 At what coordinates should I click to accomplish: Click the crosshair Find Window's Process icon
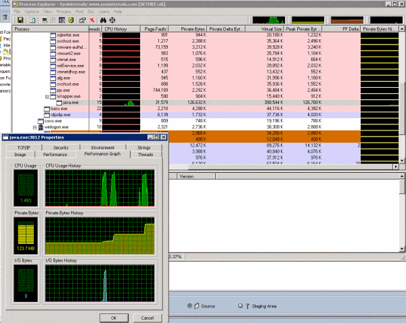112,20
